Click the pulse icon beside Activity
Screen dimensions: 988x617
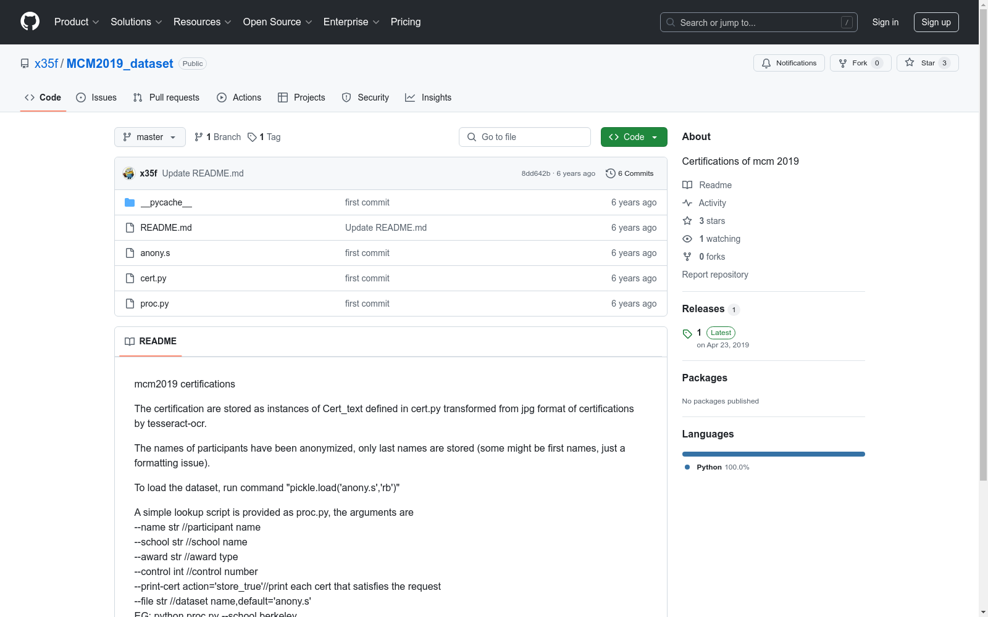(x=687, y=203)
